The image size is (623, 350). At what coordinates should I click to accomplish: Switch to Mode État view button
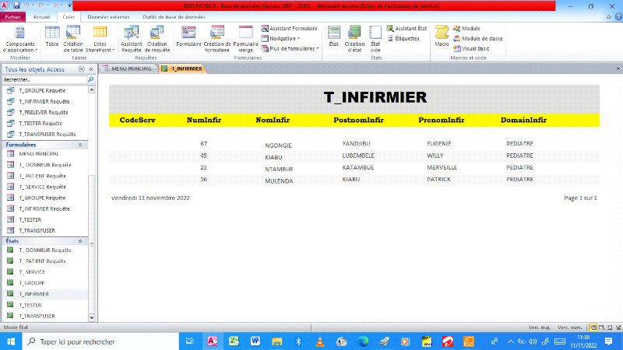593,327
